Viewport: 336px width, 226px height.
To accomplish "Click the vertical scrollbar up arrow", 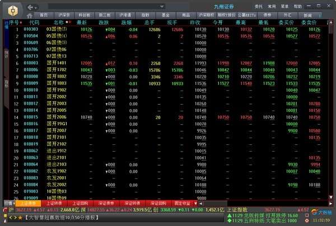I will pos(331,22).
